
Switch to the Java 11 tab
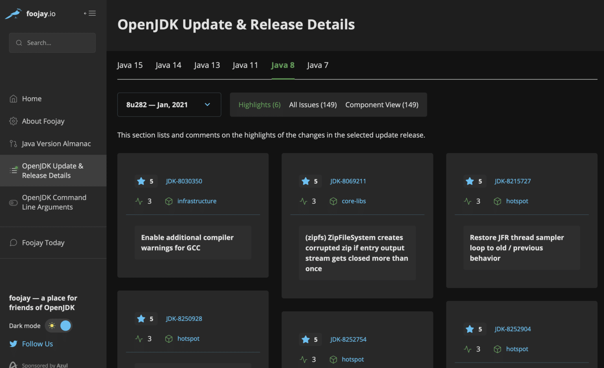click(245, 65)
